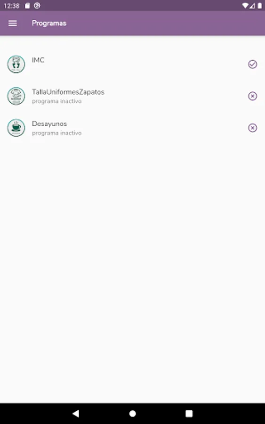The height and width of the screenshot is (424, 265).
Task: Tap "programa inactivo" under Desayunos
Action: coord(57,133)
